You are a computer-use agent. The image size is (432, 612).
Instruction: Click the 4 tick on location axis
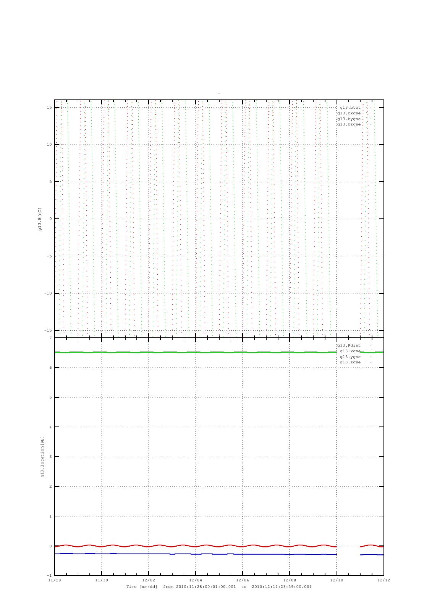point(50,427)
